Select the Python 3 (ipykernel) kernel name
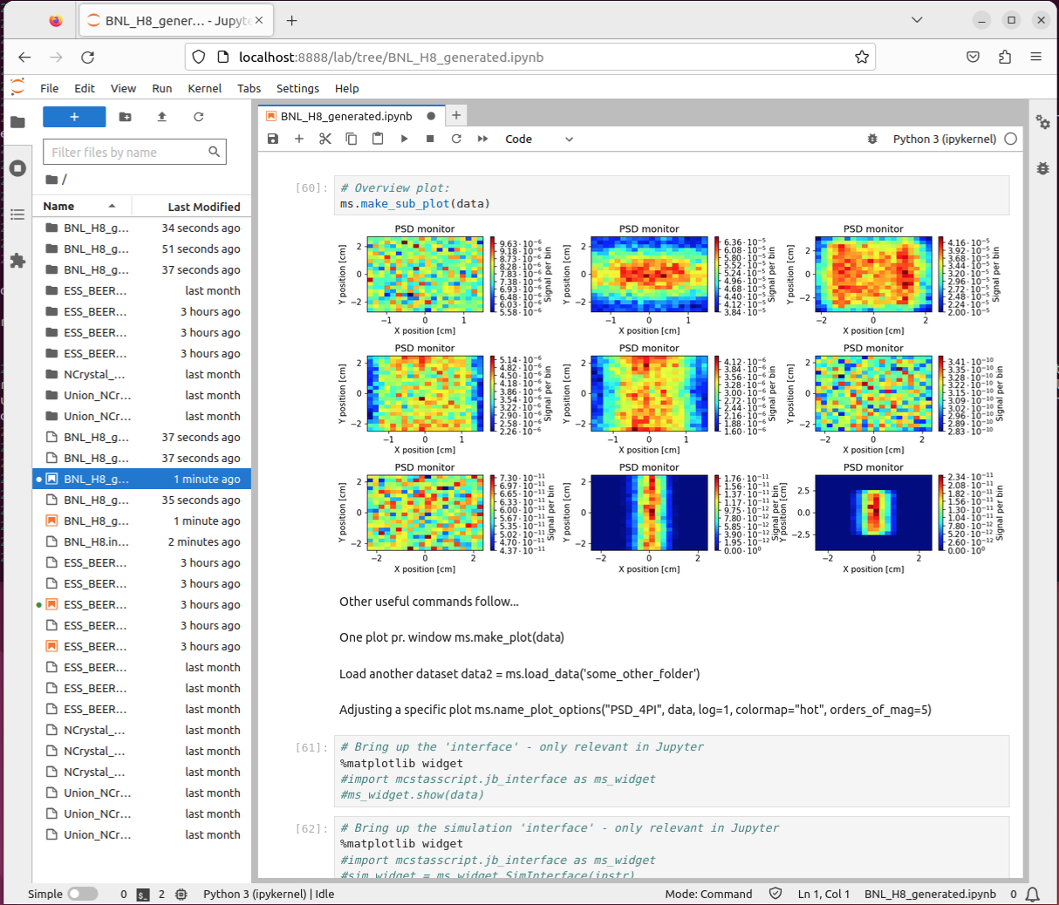The width and height of the screenshot is (1059, 905). coord(944,139)
